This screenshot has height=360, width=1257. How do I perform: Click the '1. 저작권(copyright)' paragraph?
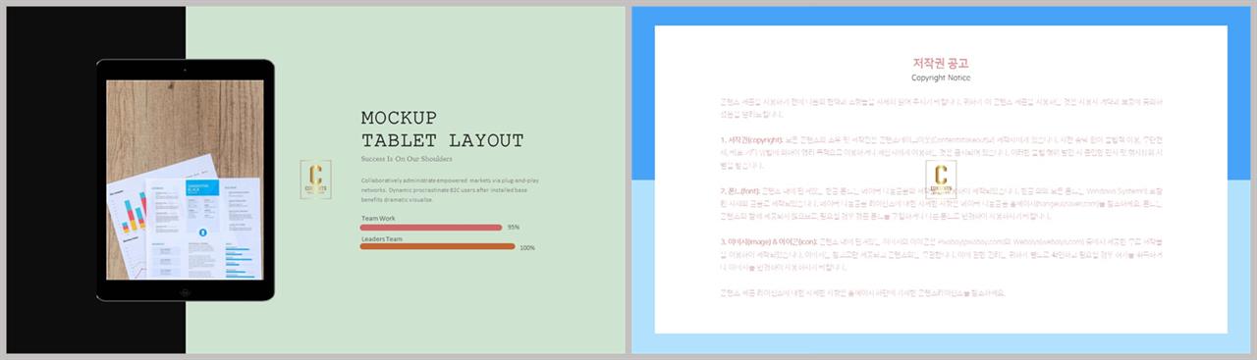[941, 154]
